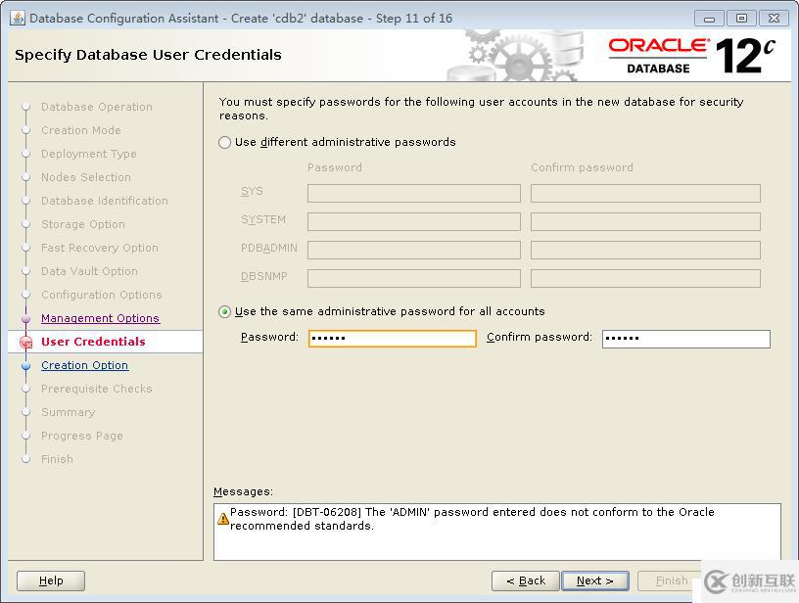The height and width of the screenshot is (603, 799).
Task: Click the Database Operation step
Action: [97, 107]
